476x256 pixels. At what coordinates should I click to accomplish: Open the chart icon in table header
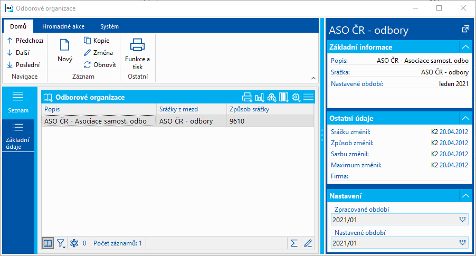click(x=260, y=97)
